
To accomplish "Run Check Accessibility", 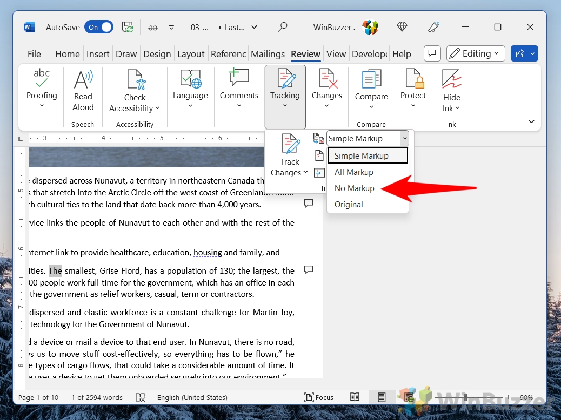I will tap(135, 91).
